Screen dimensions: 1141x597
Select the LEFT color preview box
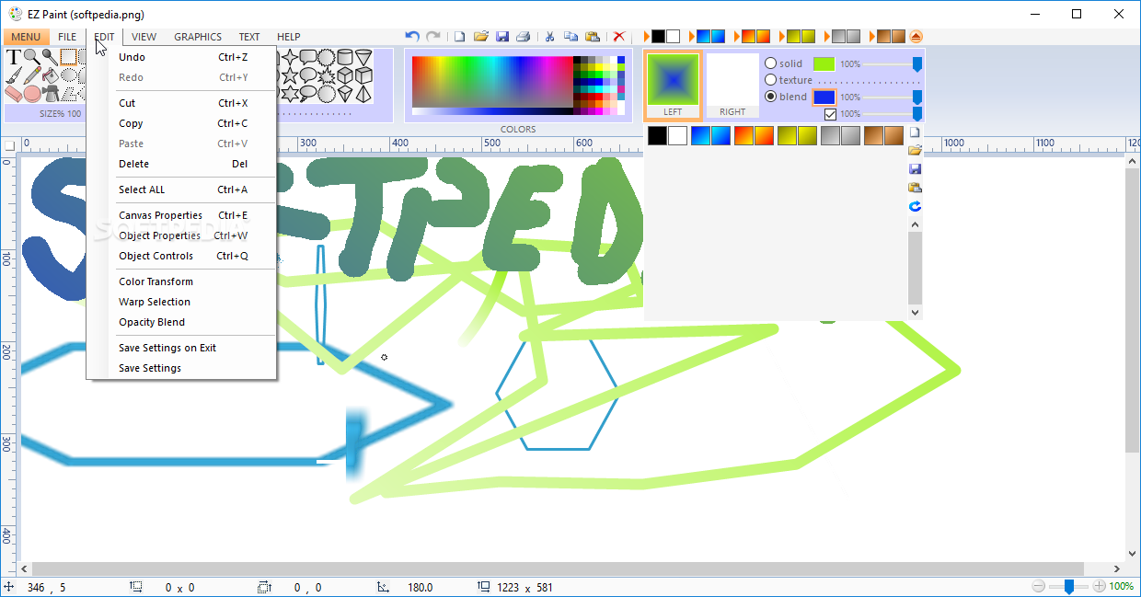(673, 85)
